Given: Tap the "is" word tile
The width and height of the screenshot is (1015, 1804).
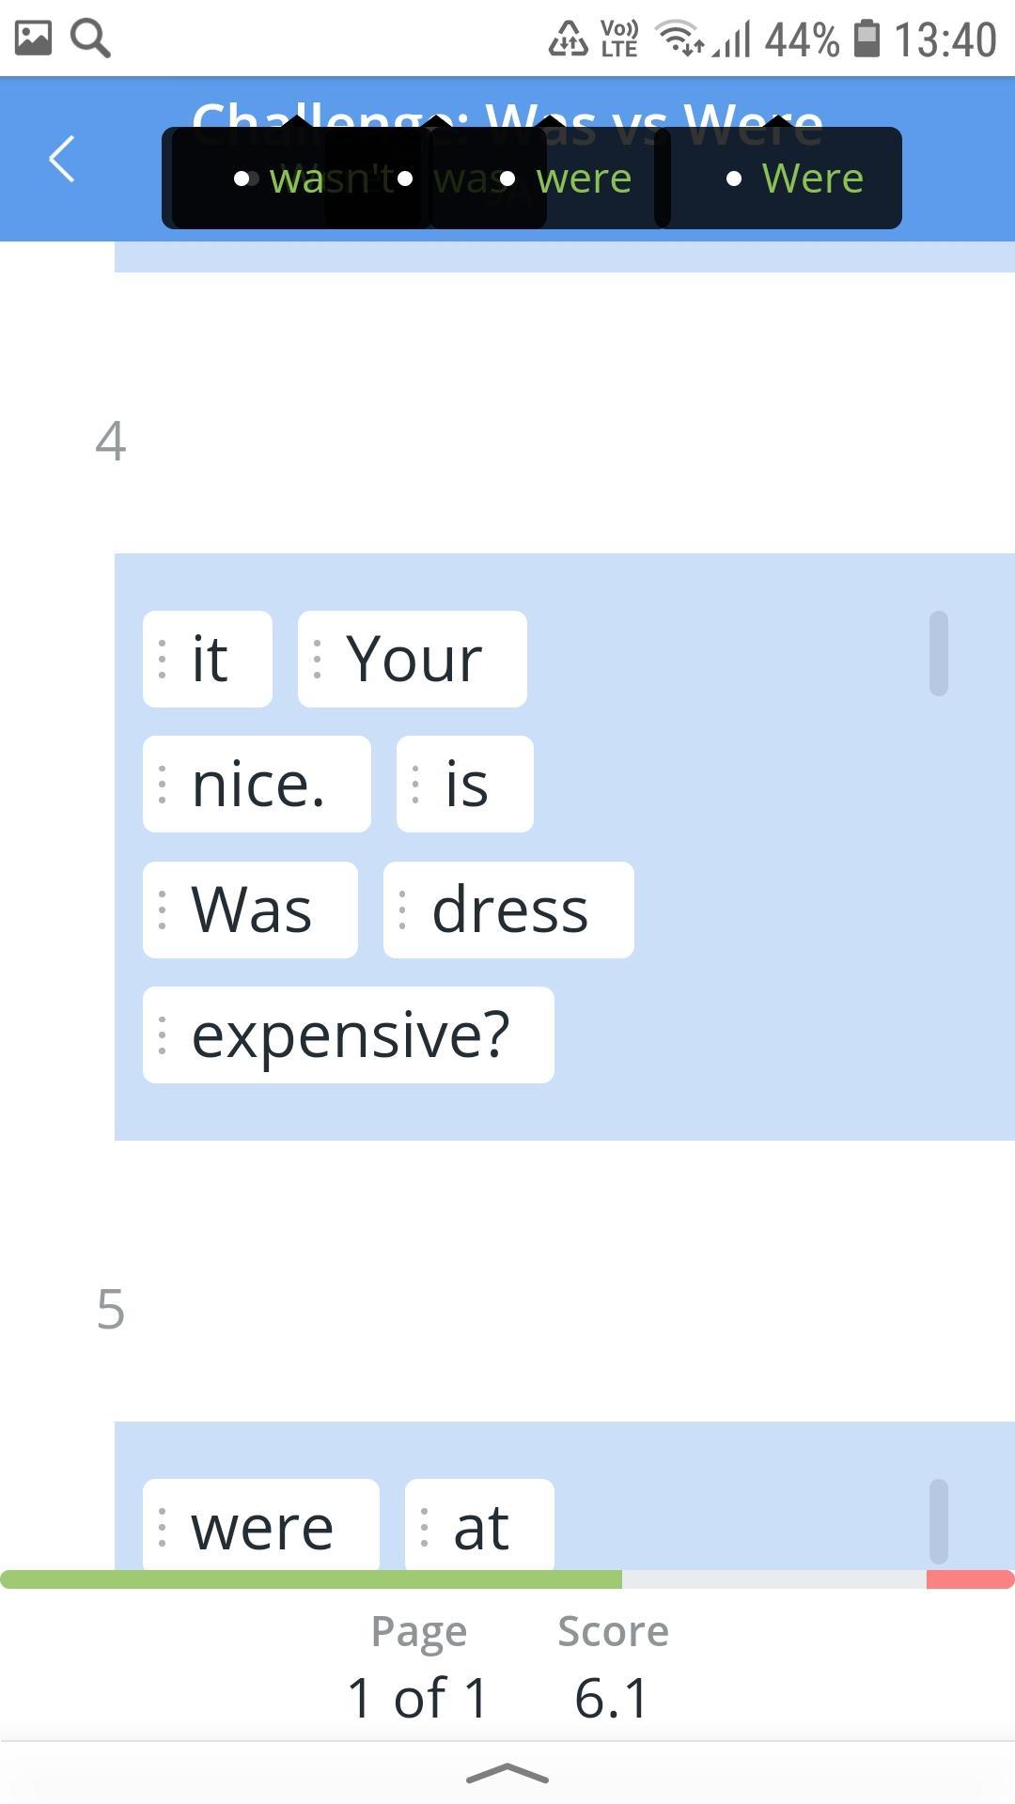Looking at the screenshot, I should pyautogui.click(x=465, y=785).
